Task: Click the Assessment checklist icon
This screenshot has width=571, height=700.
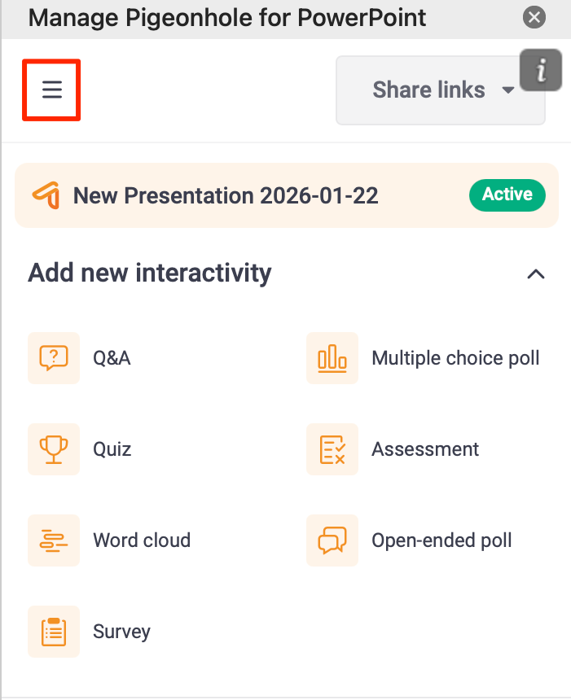Action: pyautogui.click(x=332, y=449)
